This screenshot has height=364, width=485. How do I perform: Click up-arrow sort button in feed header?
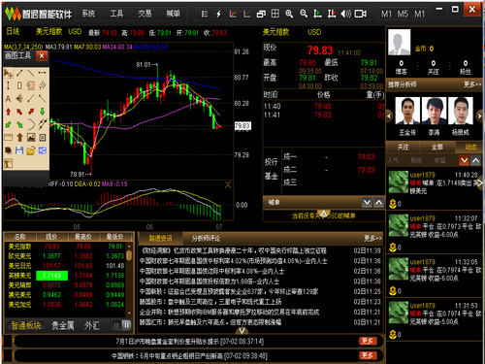point(475,160)
